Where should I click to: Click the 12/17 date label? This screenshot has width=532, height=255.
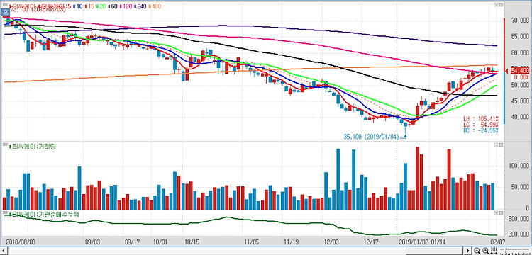click(x=371, y=242)
